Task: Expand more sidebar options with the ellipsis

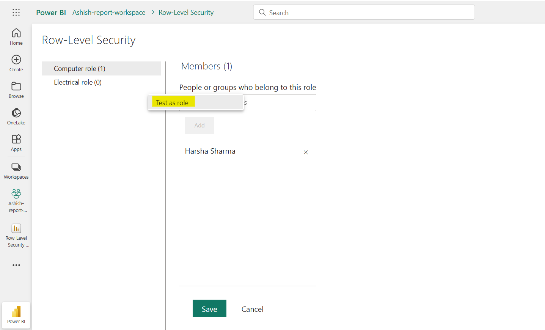Action: point(16,265)
